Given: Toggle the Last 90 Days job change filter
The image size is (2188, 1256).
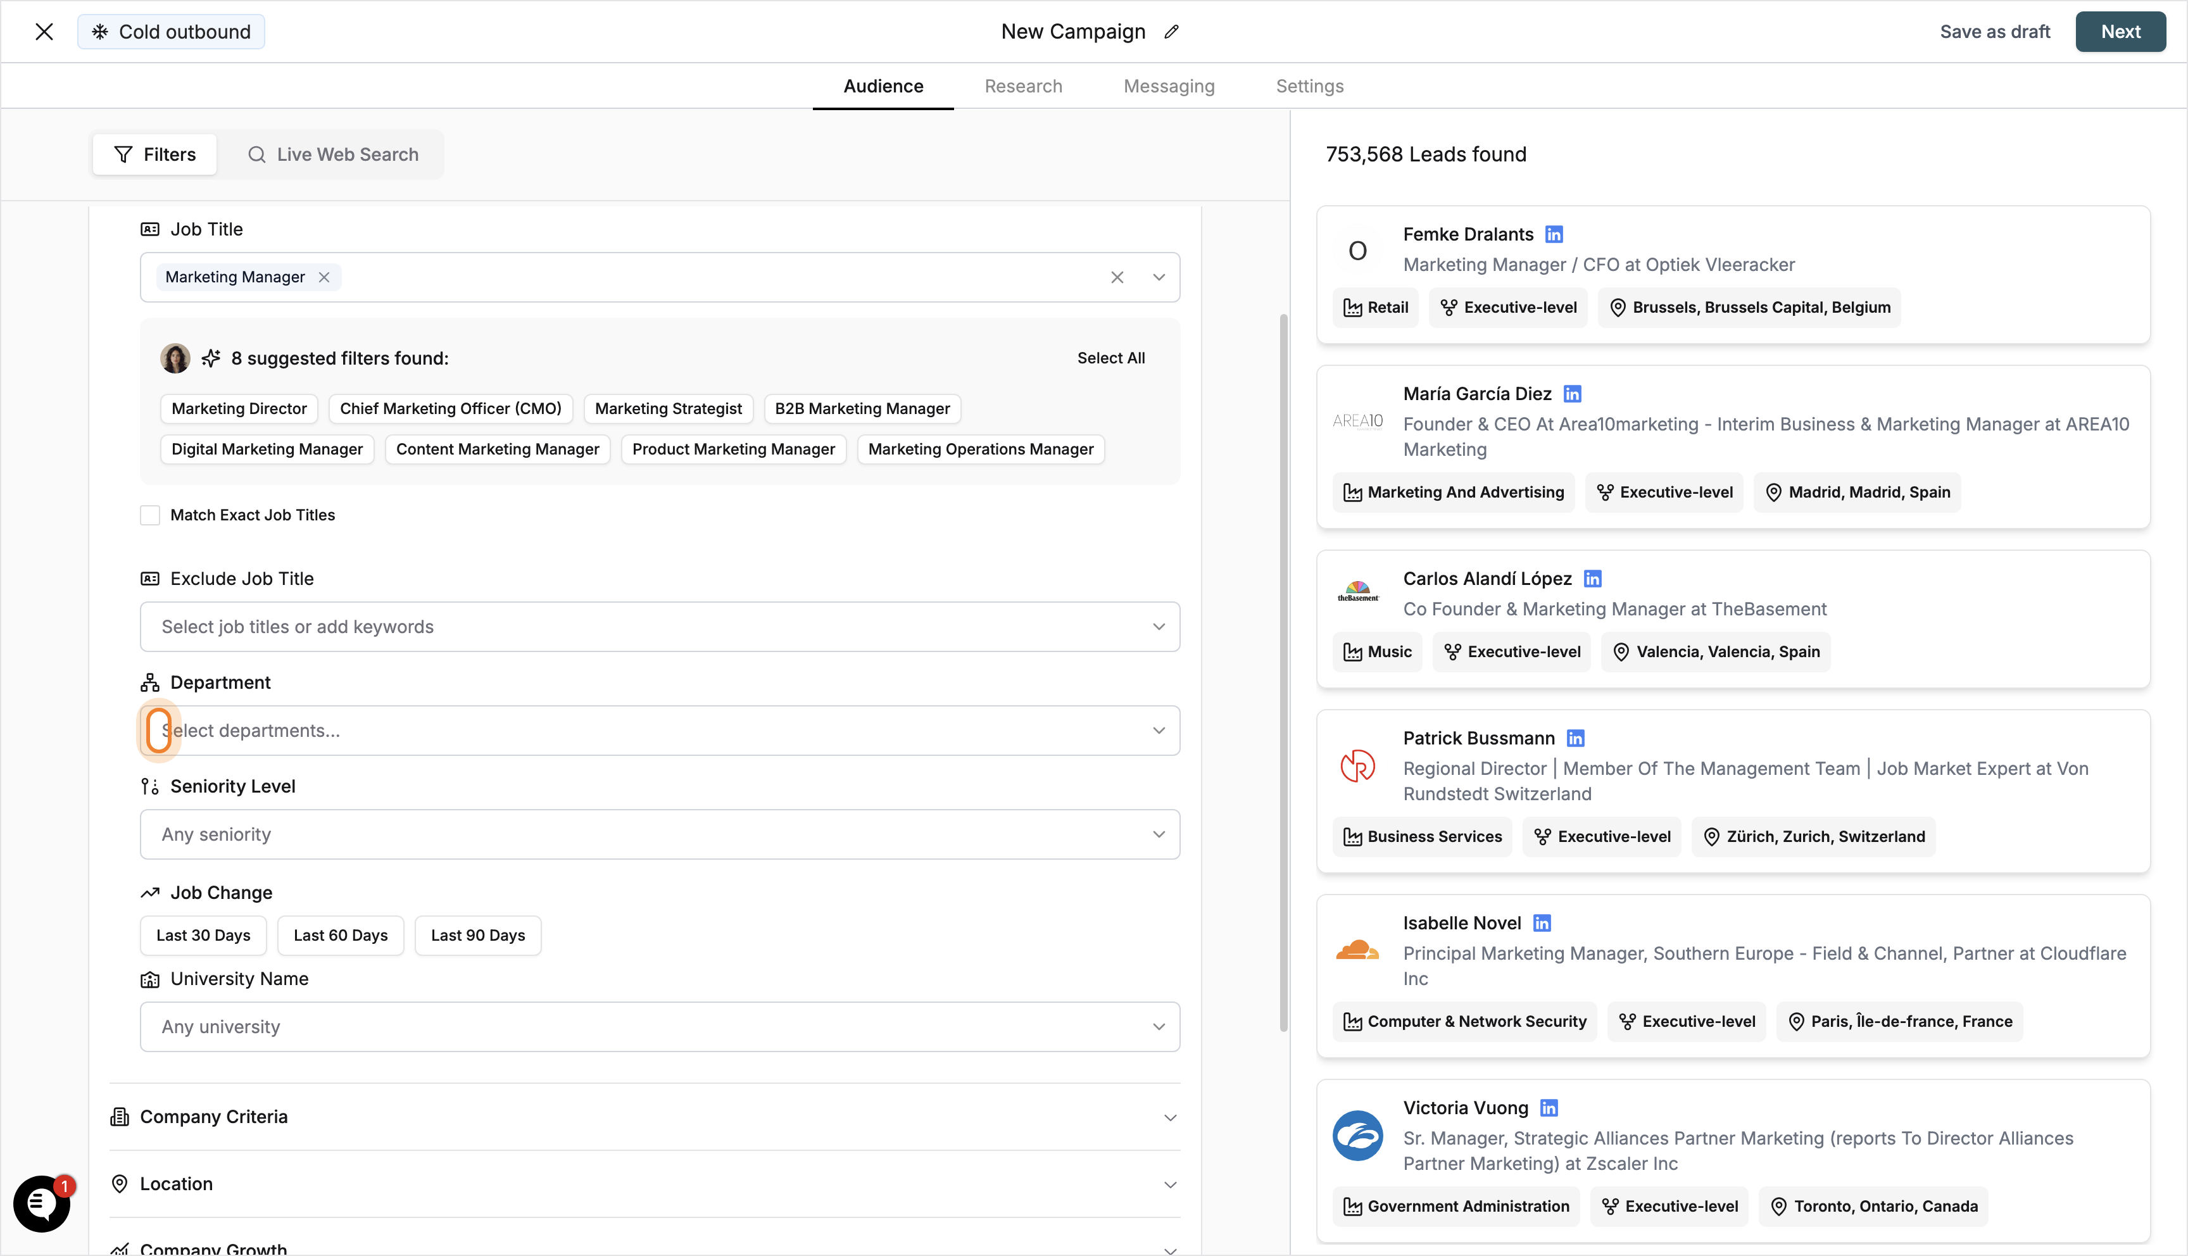Looking at the screenshot, I should tap(477, 935).
